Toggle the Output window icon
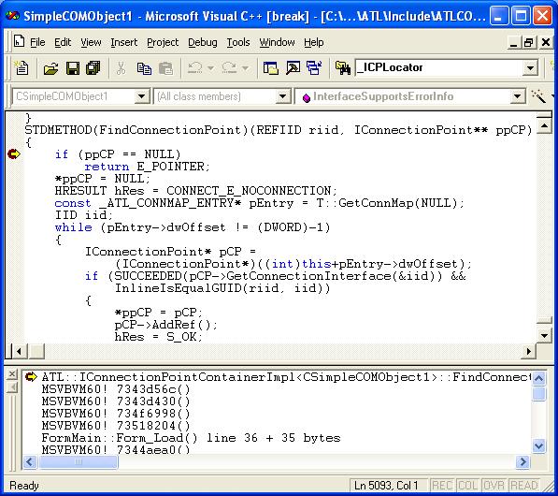 pyautogui.click(x=293, y=67)
